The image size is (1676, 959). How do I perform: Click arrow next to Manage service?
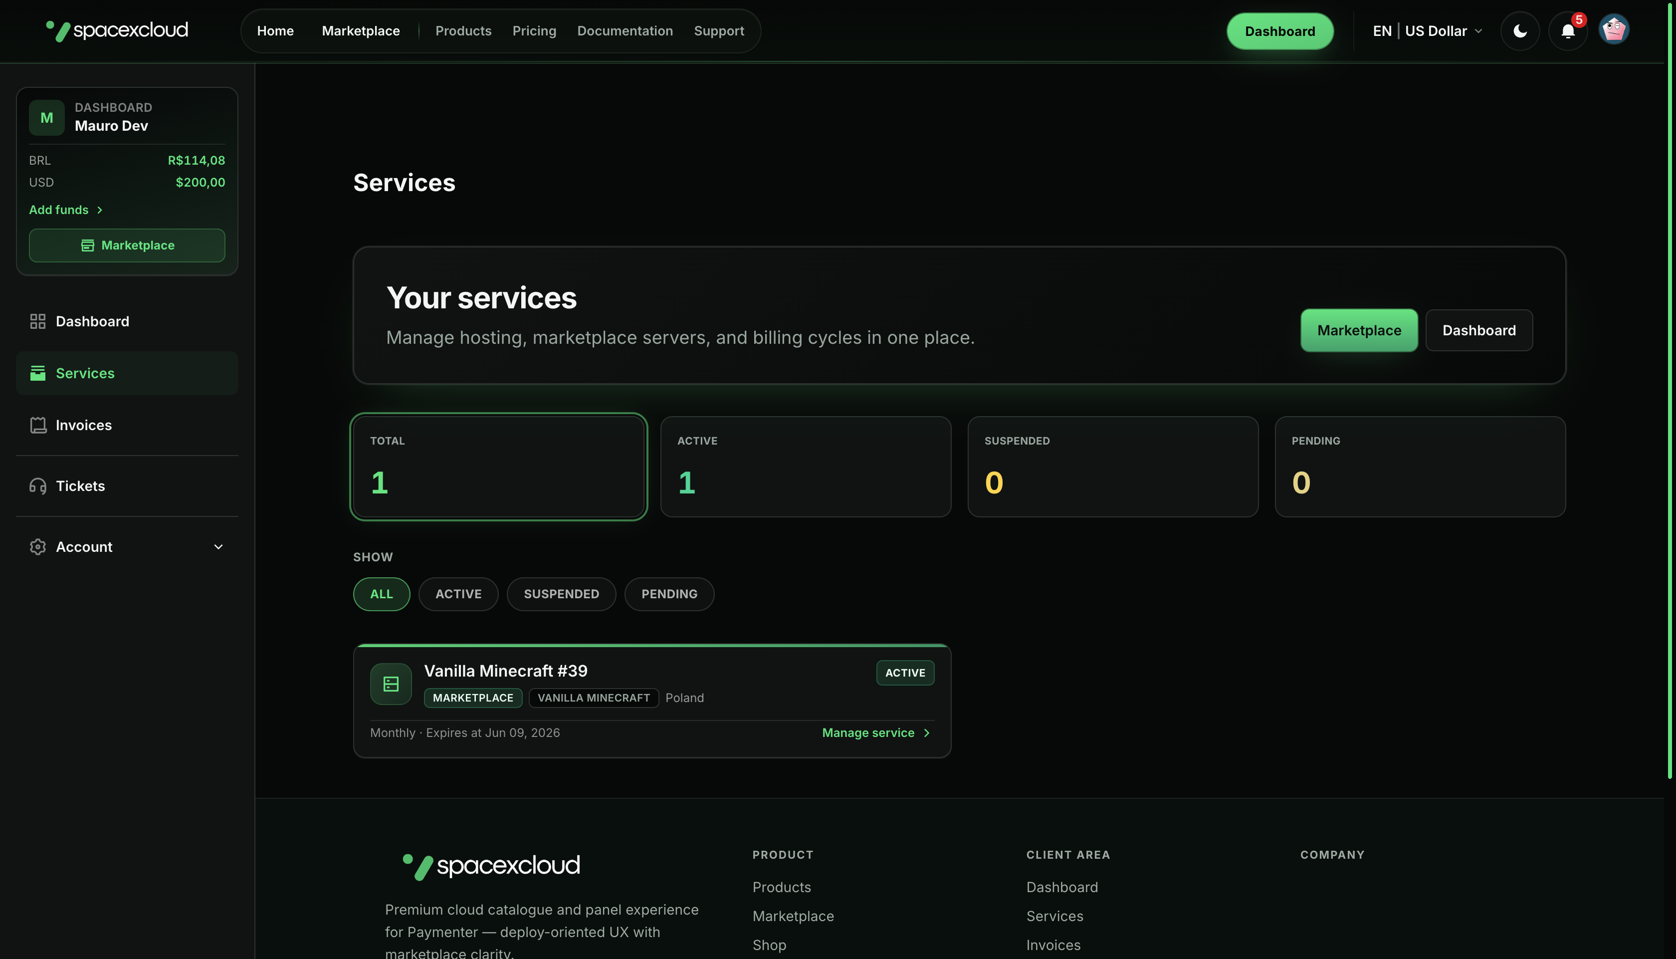(x=927, y=733)
